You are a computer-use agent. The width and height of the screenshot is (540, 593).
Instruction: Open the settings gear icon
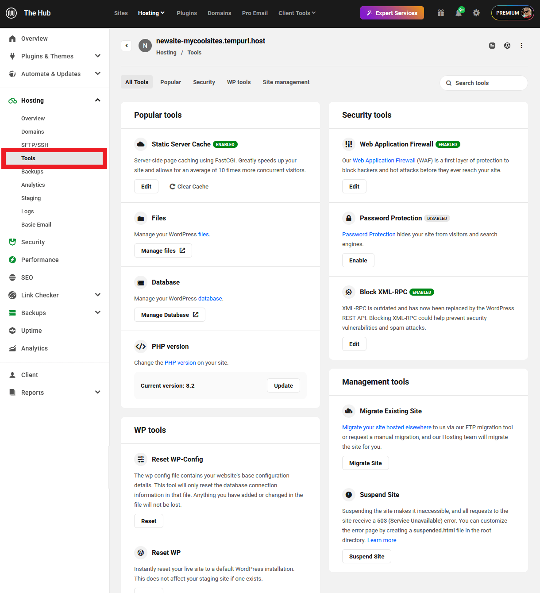click(x=476, y=13)
